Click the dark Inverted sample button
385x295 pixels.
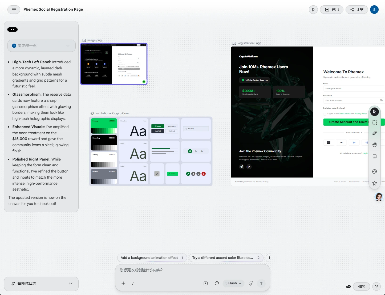pyautogui.click(x=158, y=131)
